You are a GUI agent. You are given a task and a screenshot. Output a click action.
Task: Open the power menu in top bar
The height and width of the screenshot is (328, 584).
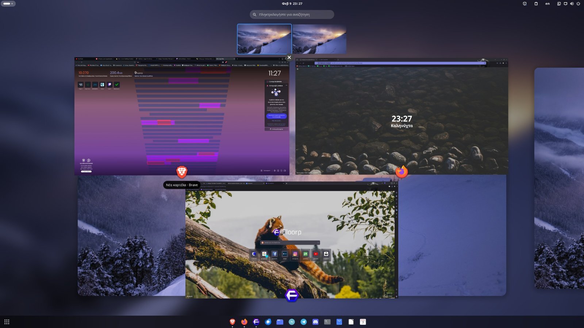(x=578, y=4)
